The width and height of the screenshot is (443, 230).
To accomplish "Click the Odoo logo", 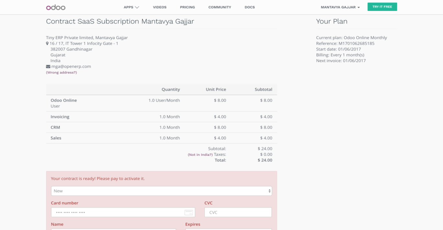I will click(56, 7).
